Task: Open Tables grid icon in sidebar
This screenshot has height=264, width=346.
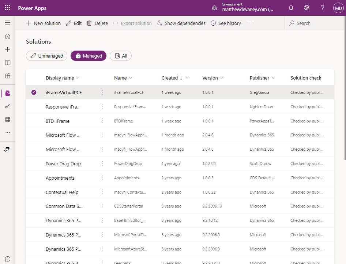Action: click(8, 120)
